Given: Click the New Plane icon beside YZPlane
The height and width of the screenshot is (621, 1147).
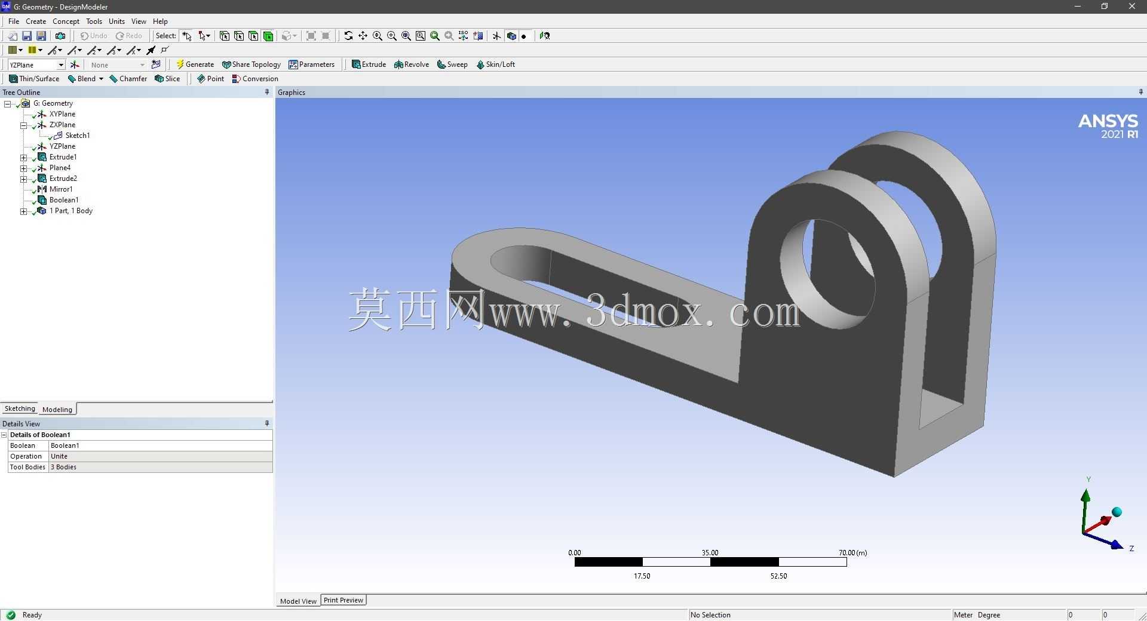Looking at the screenshot, I should [75, 64].
